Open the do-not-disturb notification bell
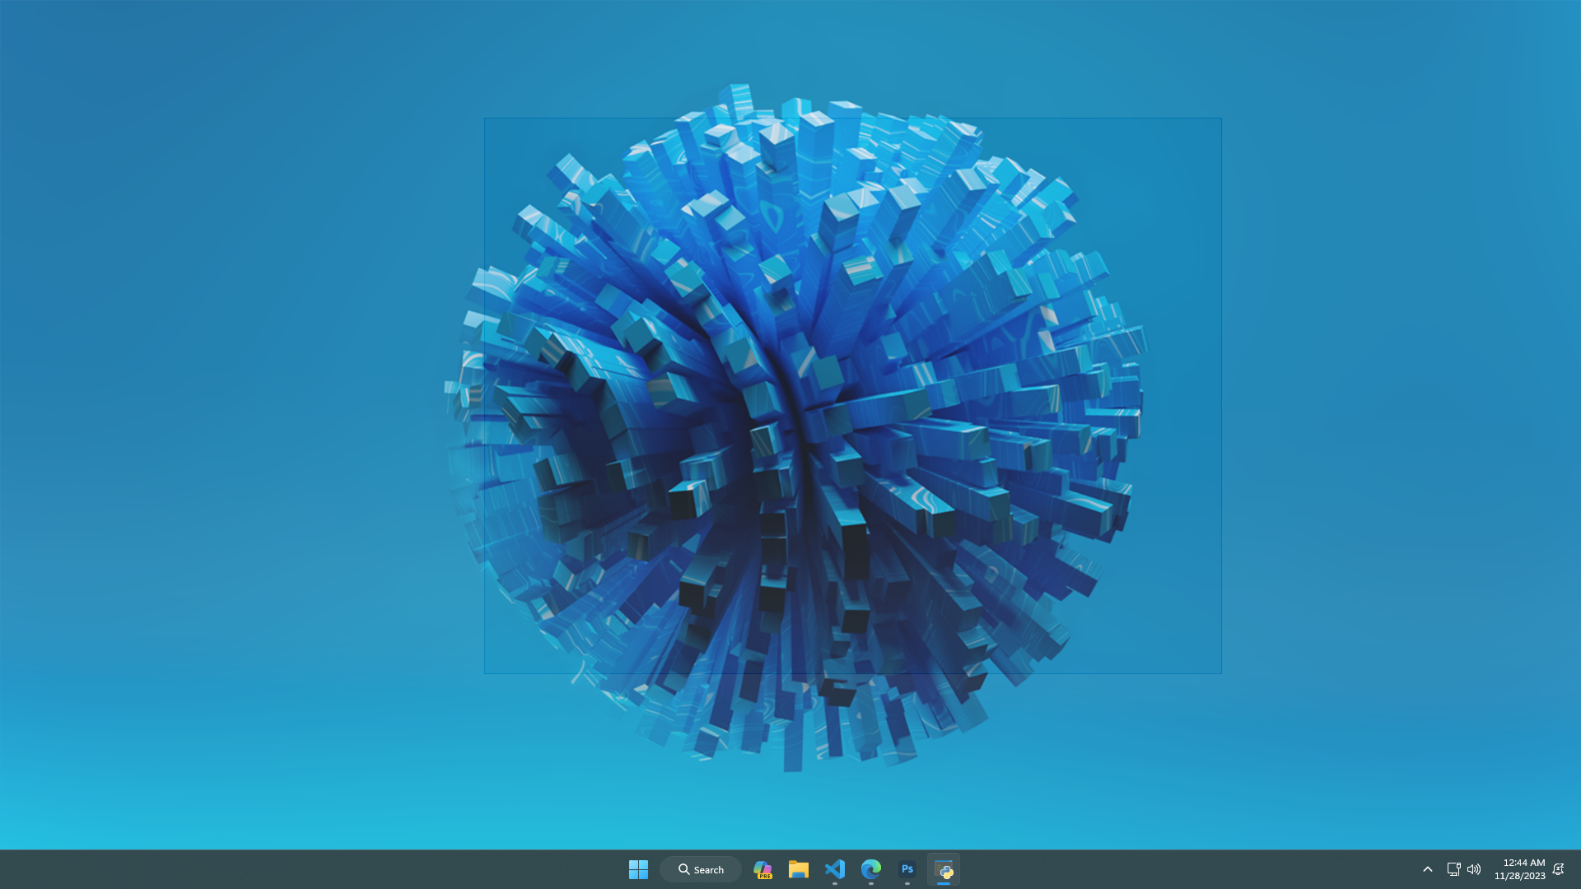Viewport: 1581px width, 889px height. coord(1558,869)
